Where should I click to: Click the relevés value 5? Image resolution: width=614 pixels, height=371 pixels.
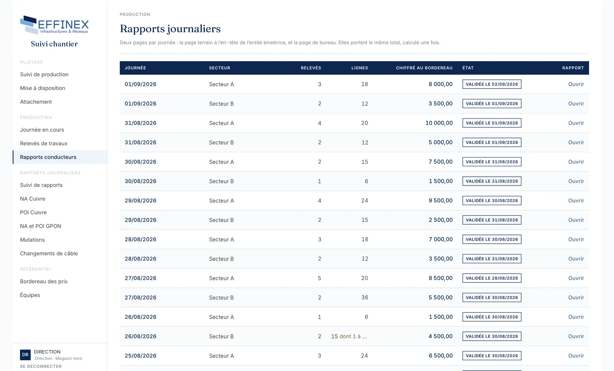coord(319,278)
